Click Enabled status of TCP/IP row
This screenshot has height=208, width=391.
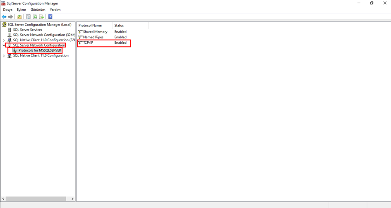[120, 43]
